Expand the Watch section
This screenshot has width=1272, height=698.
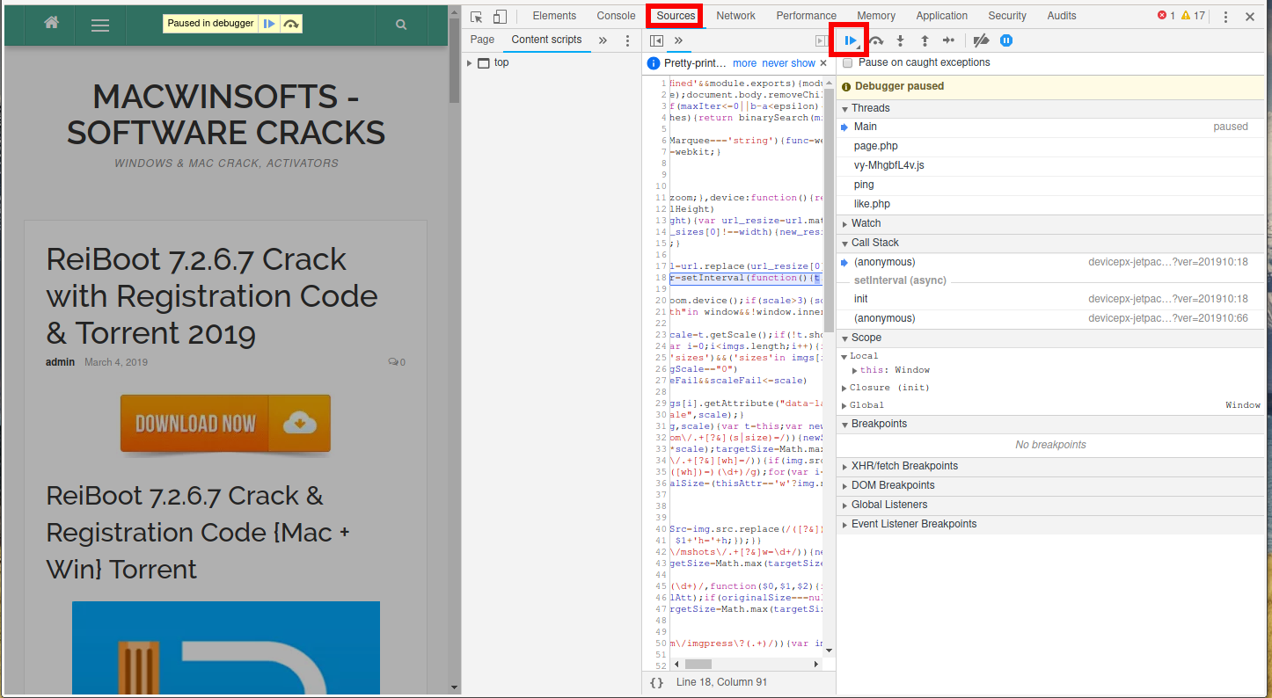pos(866,223)
